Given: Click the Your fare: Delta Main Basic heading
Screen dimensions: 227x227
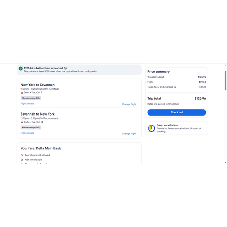Looking at the screenshot, I should [41, 148].
